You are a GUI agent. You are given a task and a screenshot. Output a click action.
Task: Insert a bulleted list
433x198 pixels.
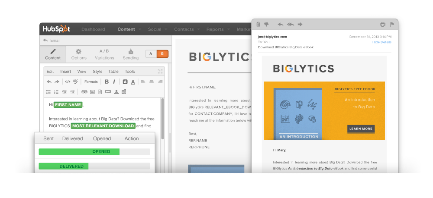pyautogui.click(x=48, y=92)
